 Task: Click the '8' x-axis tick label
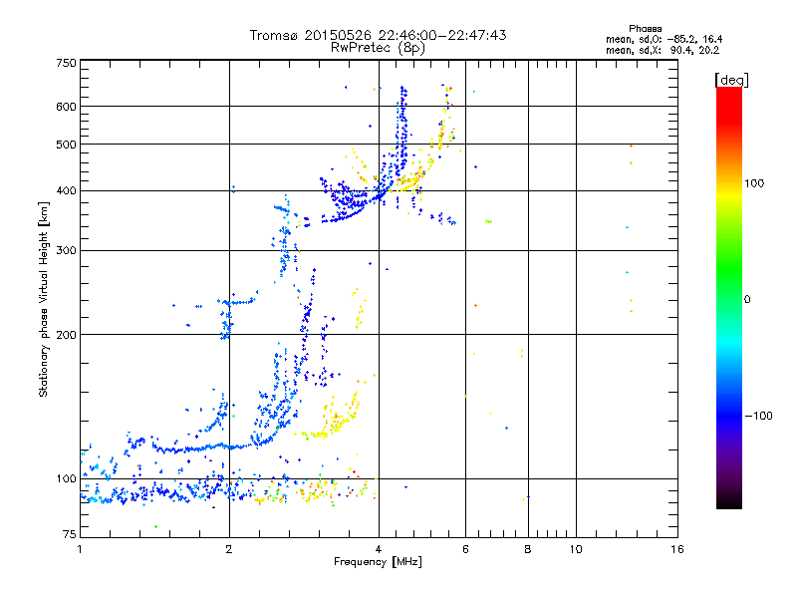point(528,549)
